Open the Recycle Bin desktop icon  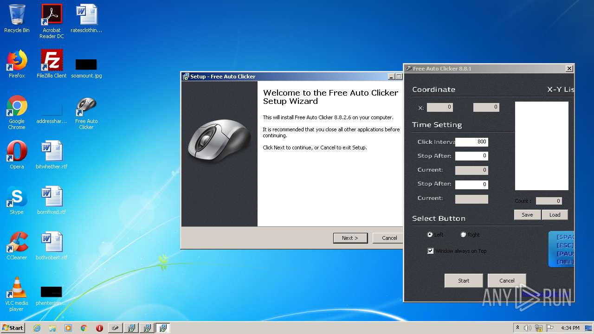[17, 19]
